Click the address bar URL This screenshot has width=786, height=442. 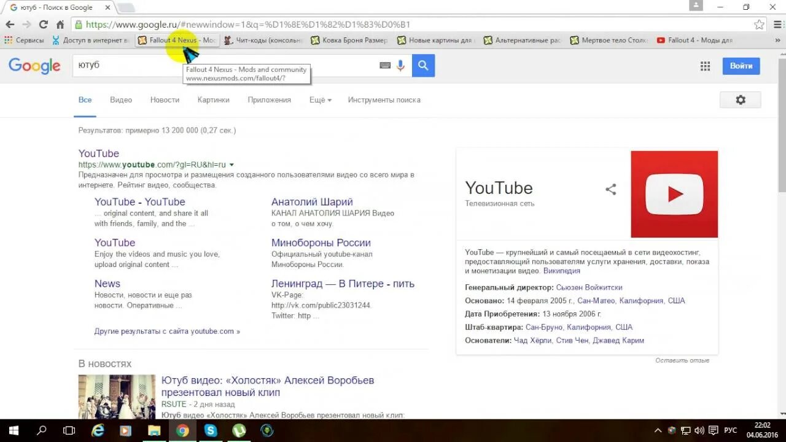[248, 25]
